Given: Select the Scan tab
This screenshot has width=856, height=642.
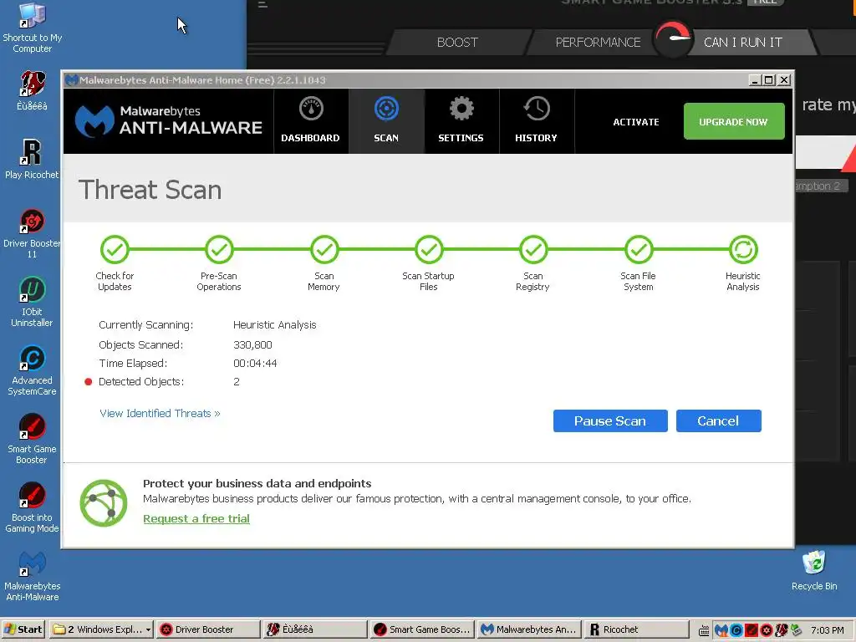Looking at the screenshot, I should tap(386, 121).
